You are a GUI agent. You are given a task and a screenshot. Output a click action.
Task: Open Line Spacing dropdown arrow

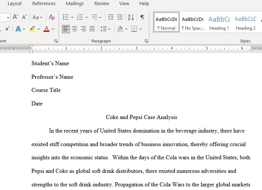109,29
